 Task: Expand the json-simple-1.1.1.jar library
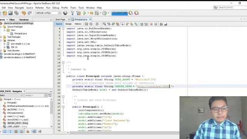coord(5,44)
